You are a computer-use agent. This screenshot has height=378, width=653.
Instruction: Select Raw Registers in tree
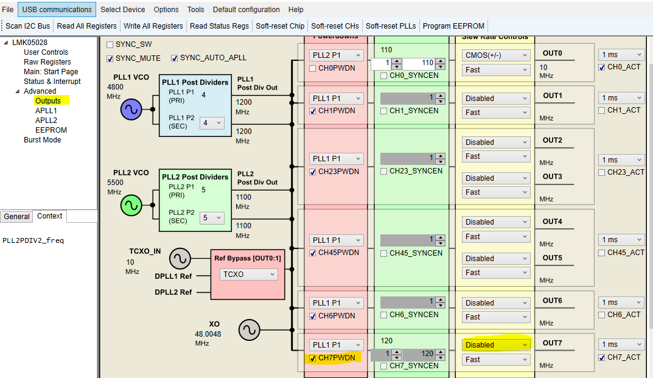click(x=47, y=61)
